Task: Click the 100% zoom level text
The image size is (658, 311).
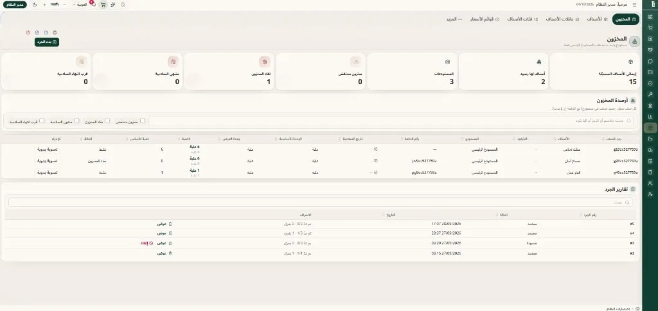Action: tap(55, 4)
